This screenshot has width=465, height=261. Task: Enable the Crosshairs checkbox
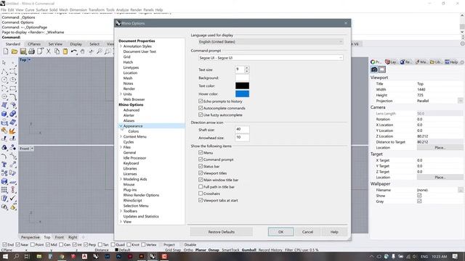tap(201, 194)
